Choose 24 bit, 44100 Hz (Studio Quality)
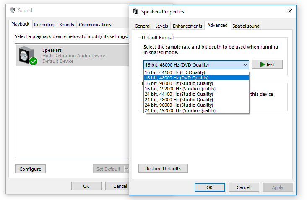307x200 pixels. 196,94
